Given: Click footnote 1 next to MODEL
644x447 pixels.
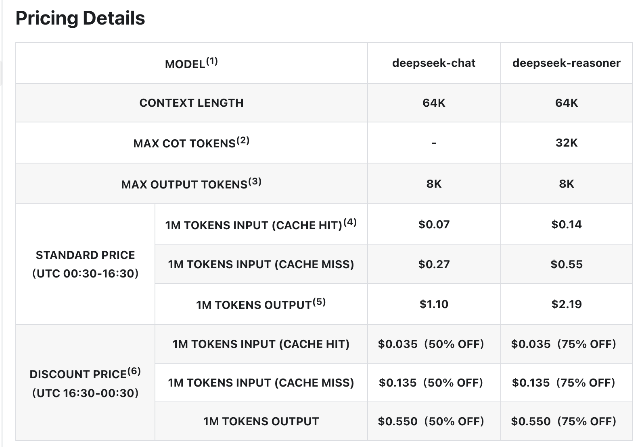Looking at the screenshot, I should 212,61.
